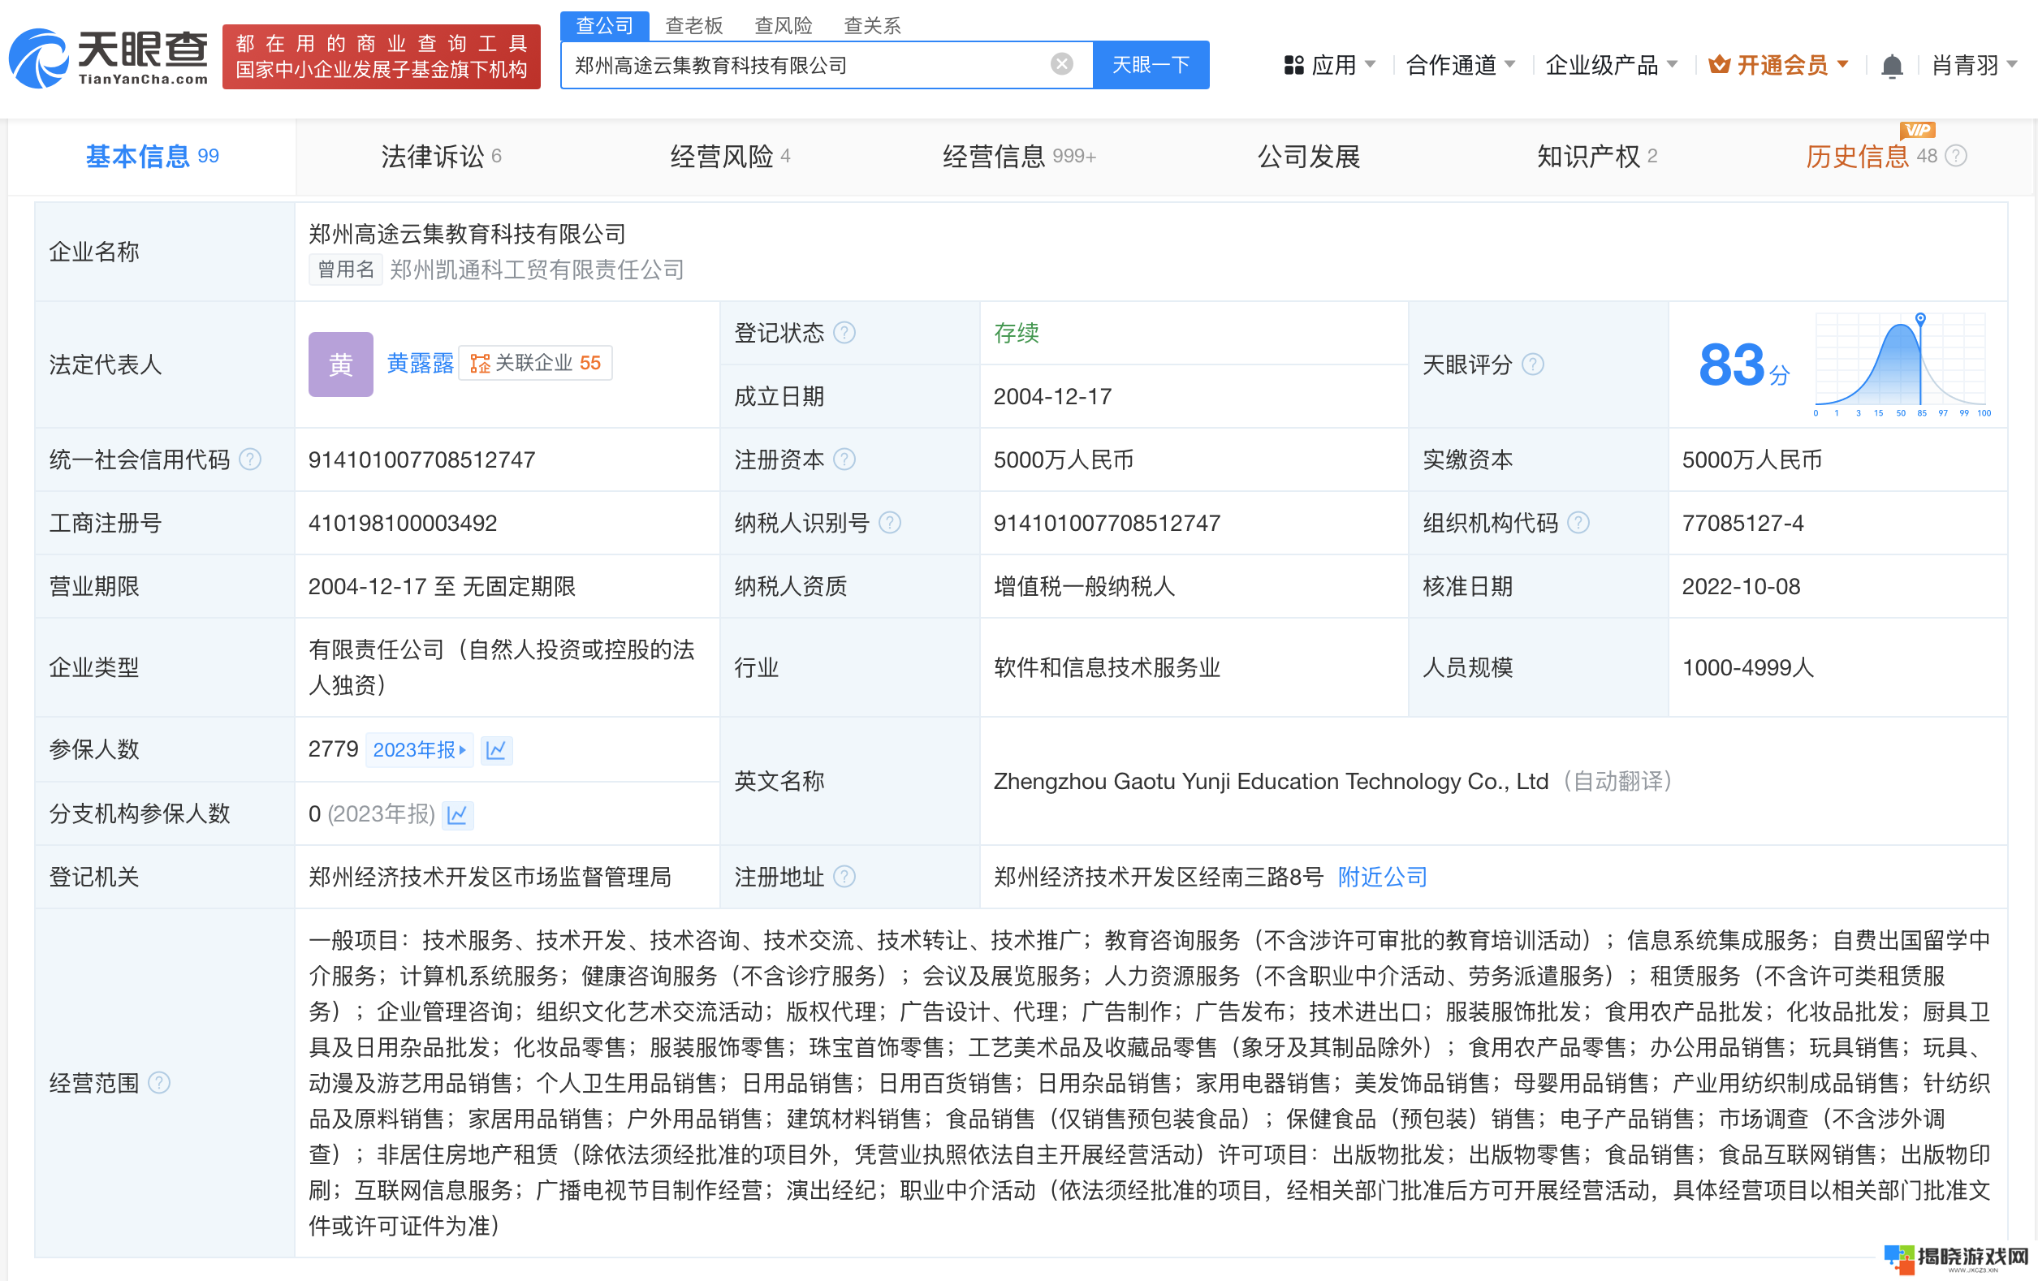
Task: Expand the 2023年报 selector
Action: (x=420, y=749)
